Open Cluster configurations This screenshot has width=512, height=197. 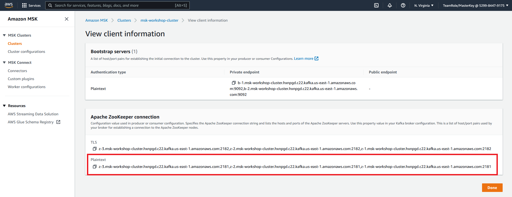pyautogui.click(x=26, y=52)
